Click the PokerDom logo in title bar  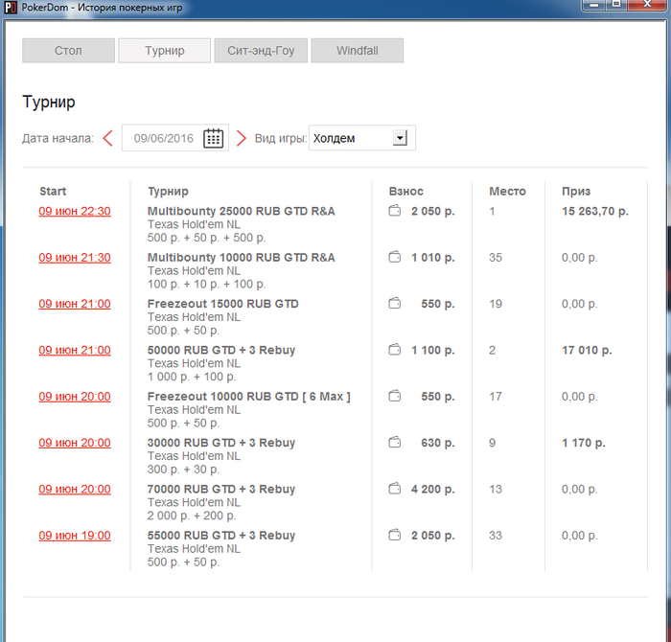coord(10,8)
